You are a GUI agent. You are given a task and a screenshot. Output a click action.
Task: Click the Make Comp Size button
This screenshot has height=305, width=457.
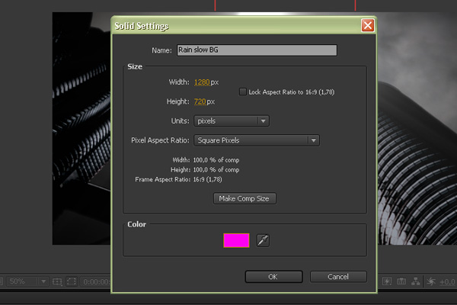click(244, 198)
